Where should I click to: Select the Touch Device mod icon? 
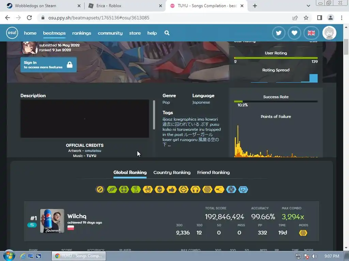[243, 190]
